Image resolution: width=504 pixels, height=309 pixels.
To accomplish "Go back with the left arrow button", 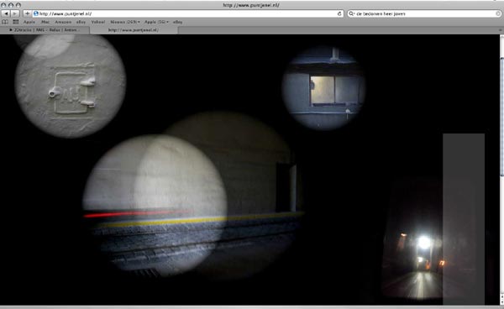I will click(x=6, y=13).
